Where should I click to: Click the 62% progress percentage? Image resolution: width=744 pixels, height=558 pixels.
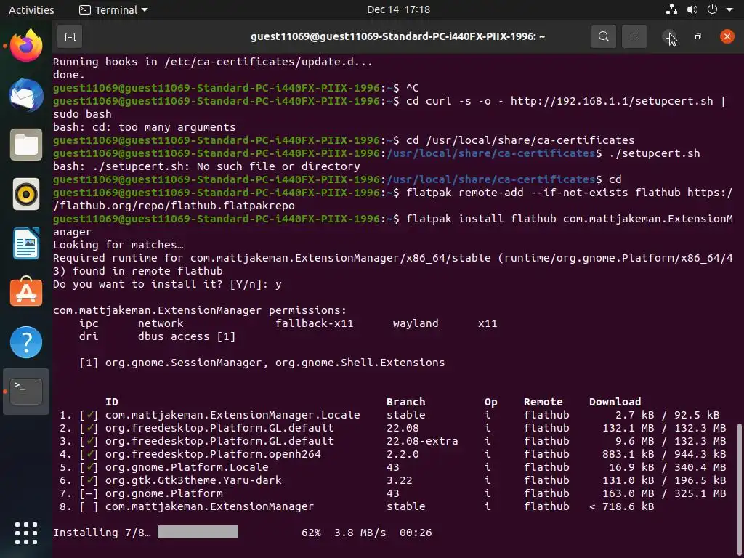coord(311,533)
